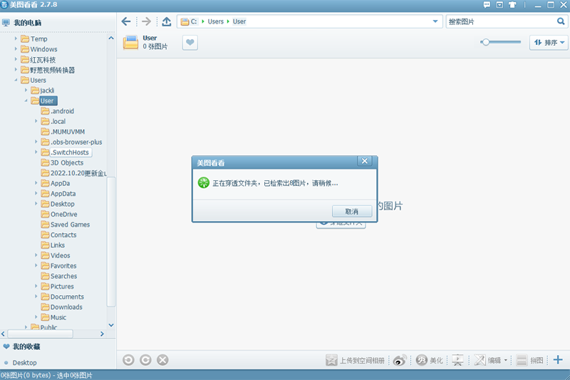This screenshot has height=380, width=570.
Task: Click the 美化 beautify tool
Action: tap(430, 360)
